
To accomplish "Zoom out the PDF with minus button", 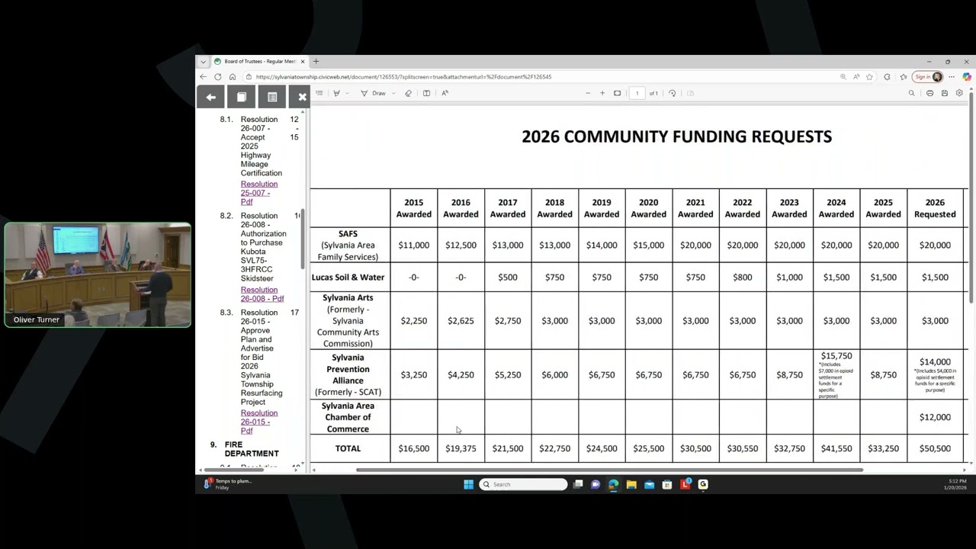I will [x=588, y=93].
